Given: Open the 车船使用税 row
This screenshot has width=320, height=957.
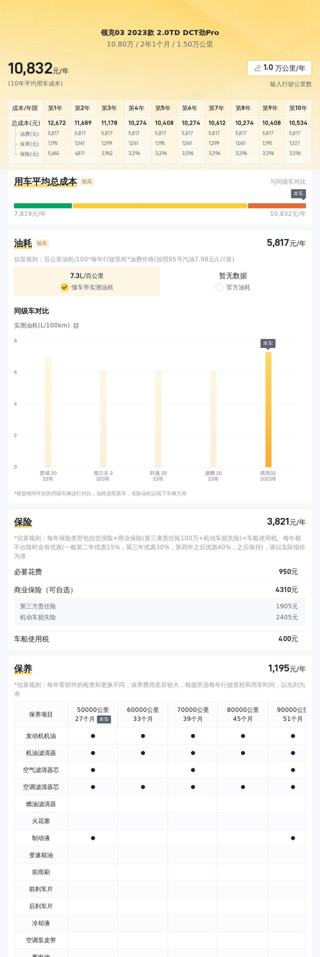Looking at the screenshot, I should point(160,639).
